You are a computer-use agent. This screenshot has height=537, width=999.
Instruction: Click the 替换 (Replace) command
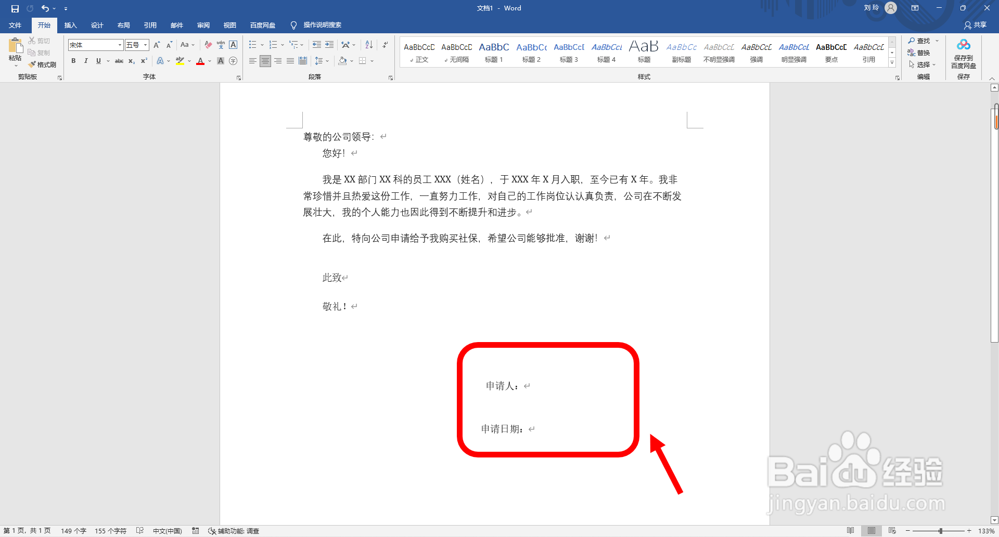923,53
